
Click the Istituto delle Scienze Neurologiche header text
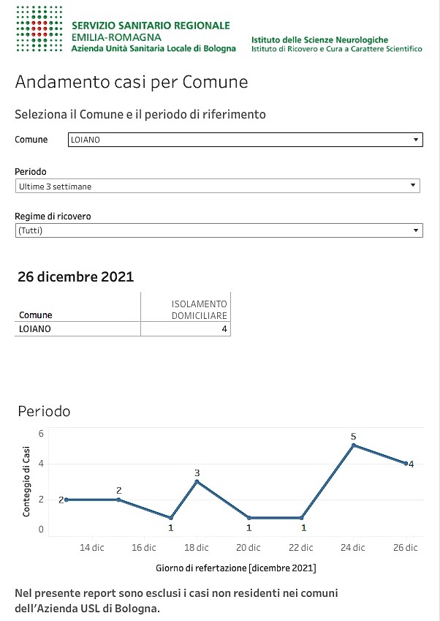click(319, 39)
